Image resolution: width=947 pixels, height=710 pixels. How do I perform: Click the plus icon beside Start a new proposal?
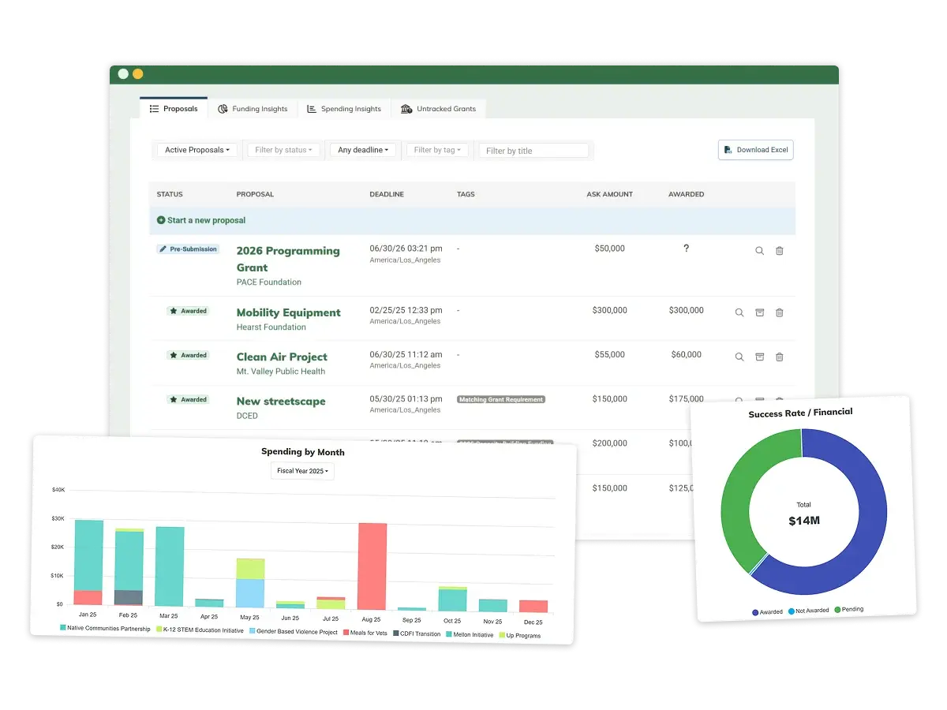(159, 220)
